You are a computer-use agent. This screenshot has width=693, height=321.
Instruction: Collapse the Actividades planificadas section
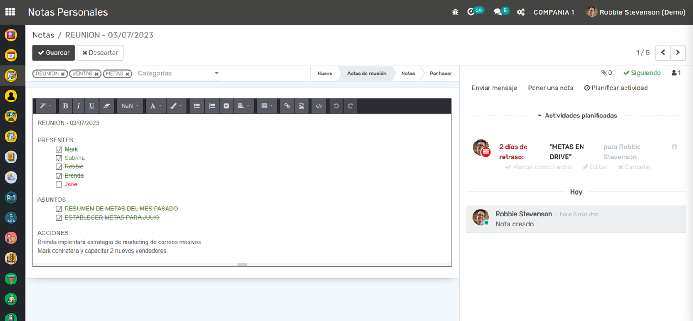coord(576,116)
